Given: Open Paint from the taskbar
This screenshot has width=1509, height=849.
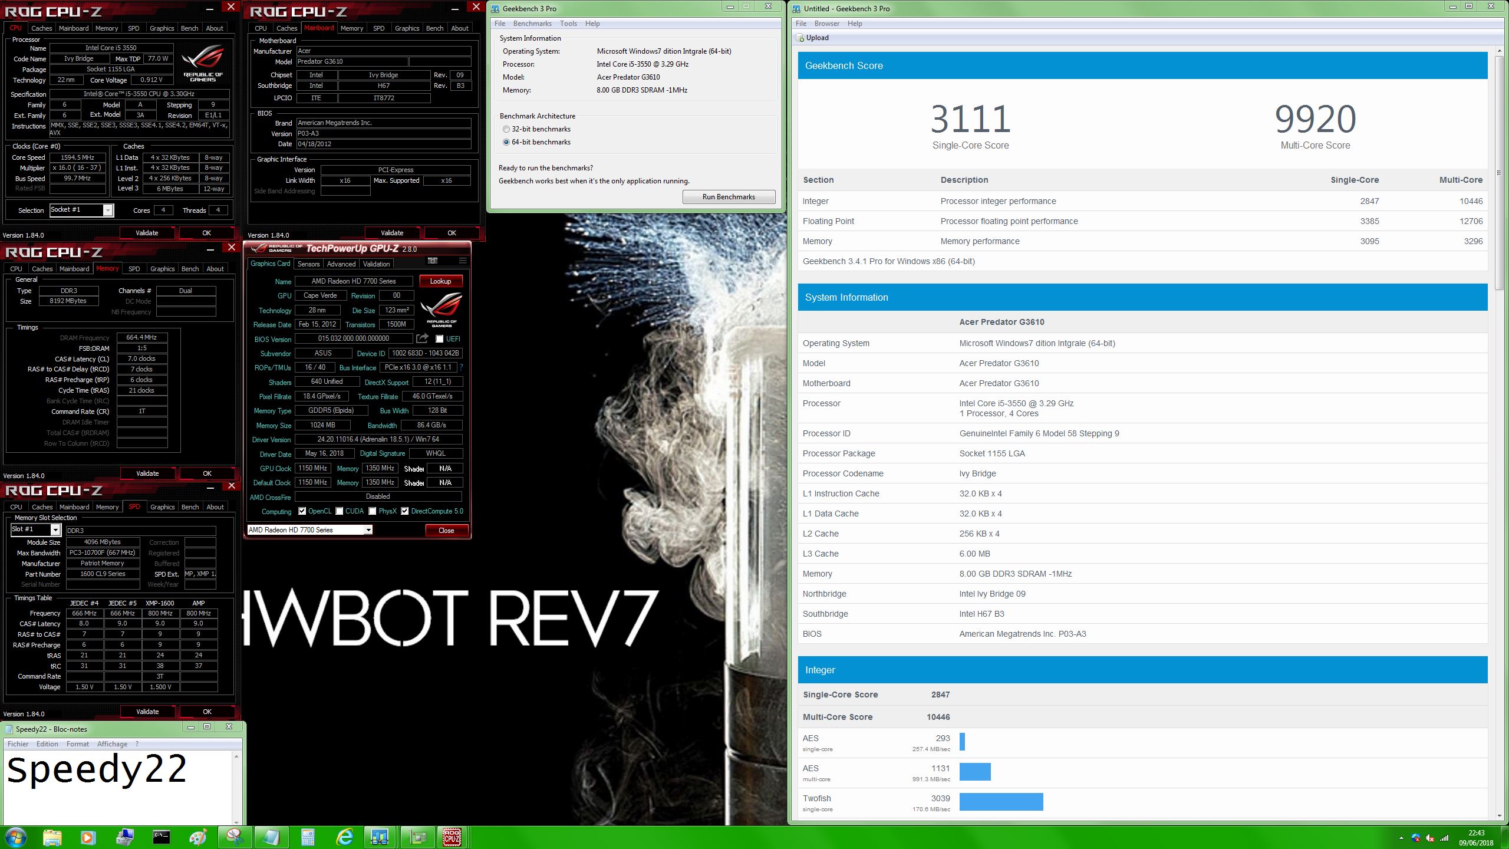Looking at the screenshot, I should pyautogui.click(x=198, y=837).
